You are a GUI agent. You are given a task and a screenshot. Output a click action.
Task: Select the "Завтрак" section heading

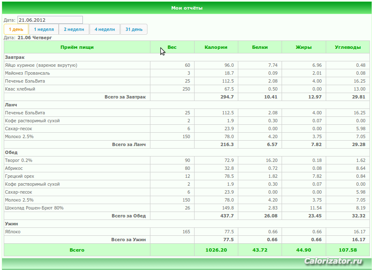[15, 57]
